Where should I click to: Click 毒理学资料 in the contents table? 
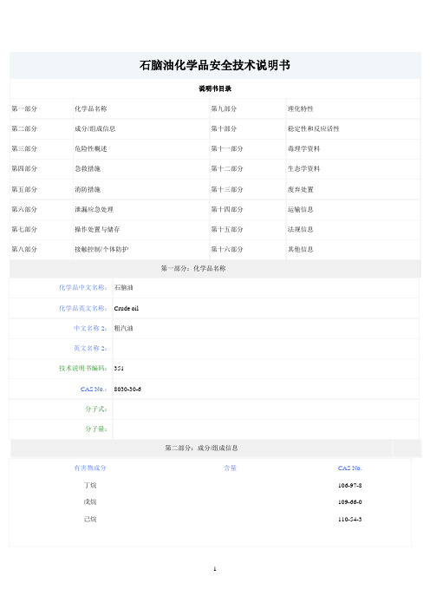coord(304,148)
